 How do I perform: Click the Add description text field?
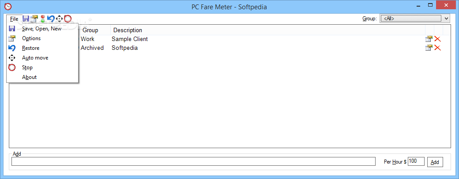coord(193,161)
